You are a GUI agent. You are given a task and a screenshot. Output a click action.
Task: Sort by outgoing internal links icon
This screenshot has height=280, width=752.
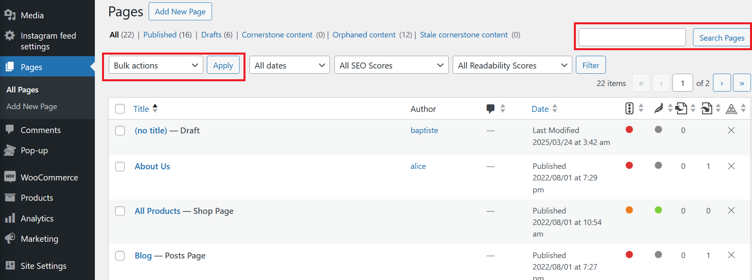click(681, 108)
